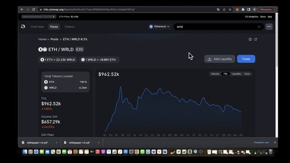
Task: Click the ETH token logo in the pool title
Action: [x=40, y=49]
